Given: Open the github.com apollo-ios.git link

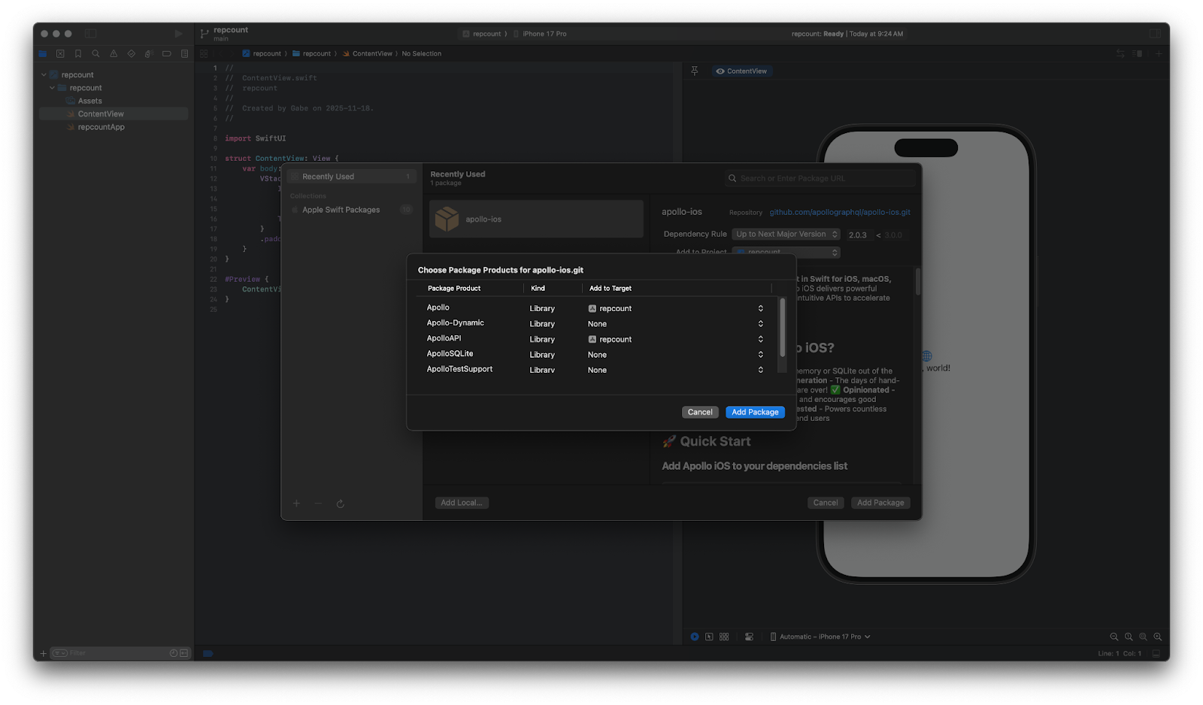Looking at the screenshot, I should [839, 212].
